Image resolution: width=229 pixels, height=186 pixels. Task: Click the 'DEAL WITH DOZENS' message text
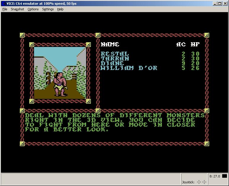pyautogui.click(x=63, y=115)
